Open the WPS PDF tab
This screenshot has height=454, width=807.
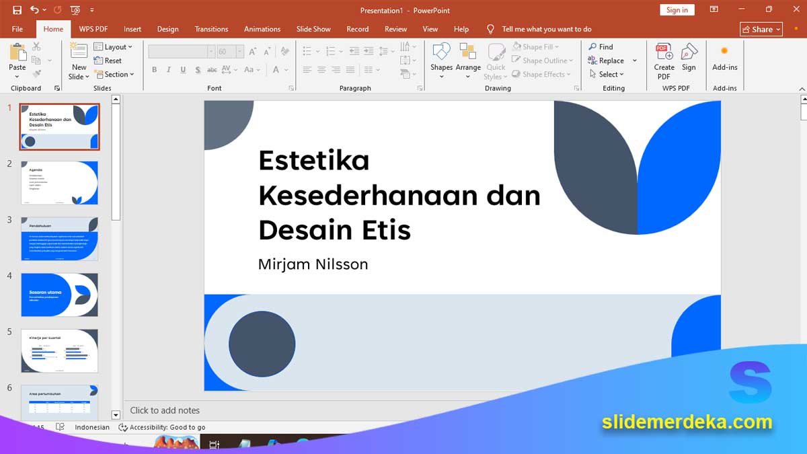[93, 29]
